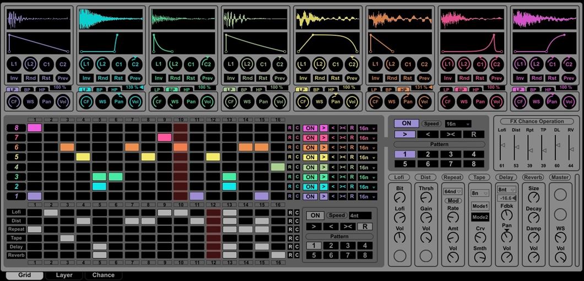Click the Lofi slider in FX Chance Operation
The width and height of the screenshot is (584, 281).
click(x=502, y=146)
